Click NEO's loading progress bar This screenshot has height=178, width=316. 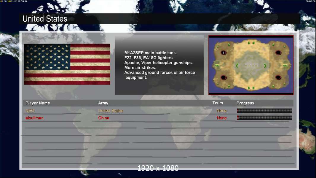264,110
